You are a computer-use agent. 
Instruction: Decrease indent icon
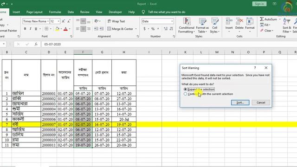(x=96, y=29)
